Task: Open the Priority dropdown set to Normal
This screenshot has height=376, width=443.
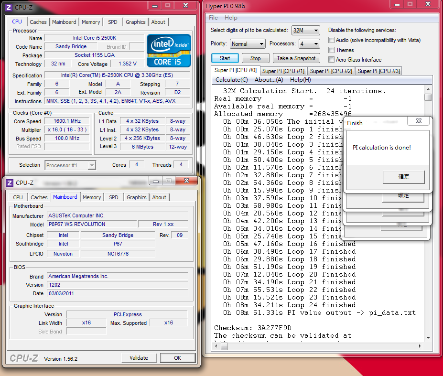Action: point(248,44)
